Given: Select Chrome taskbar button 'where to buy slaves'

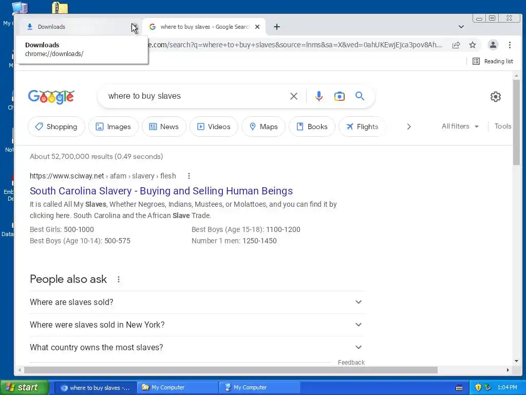Looking at the screenshot, I should pos(95,388).
